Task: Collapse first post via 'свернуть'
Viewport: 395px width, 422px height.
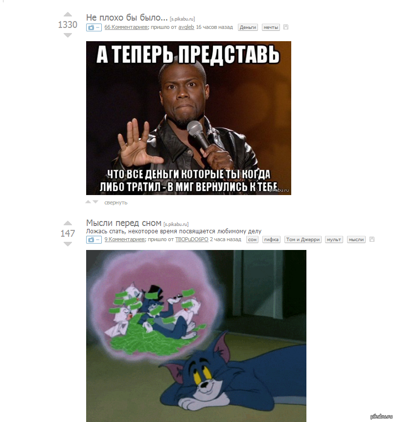Action: (x=116, y=202)
